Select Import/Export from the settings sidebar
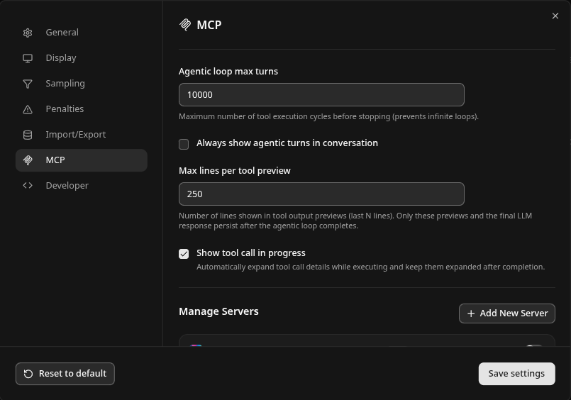Screen dimensions: 571x400 coord(75,135)
